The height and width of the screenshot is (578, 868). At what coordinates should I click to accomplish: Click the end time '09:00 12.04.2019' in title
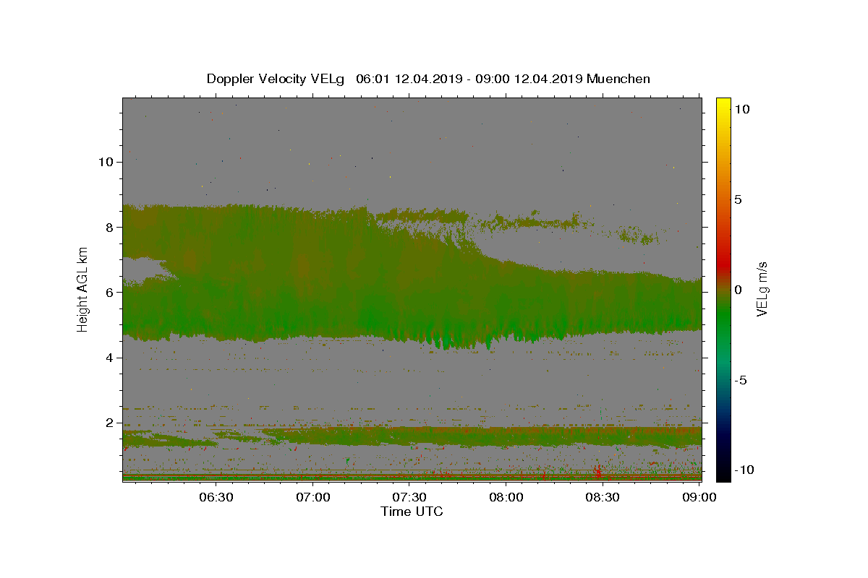coord(529,79)
